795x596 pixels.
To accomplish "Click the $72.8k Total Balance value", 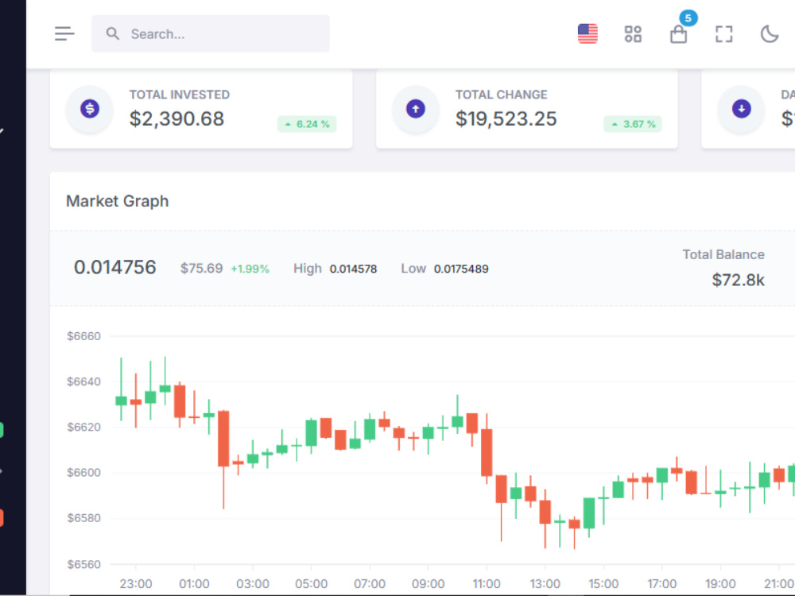I will coord(738,280).
